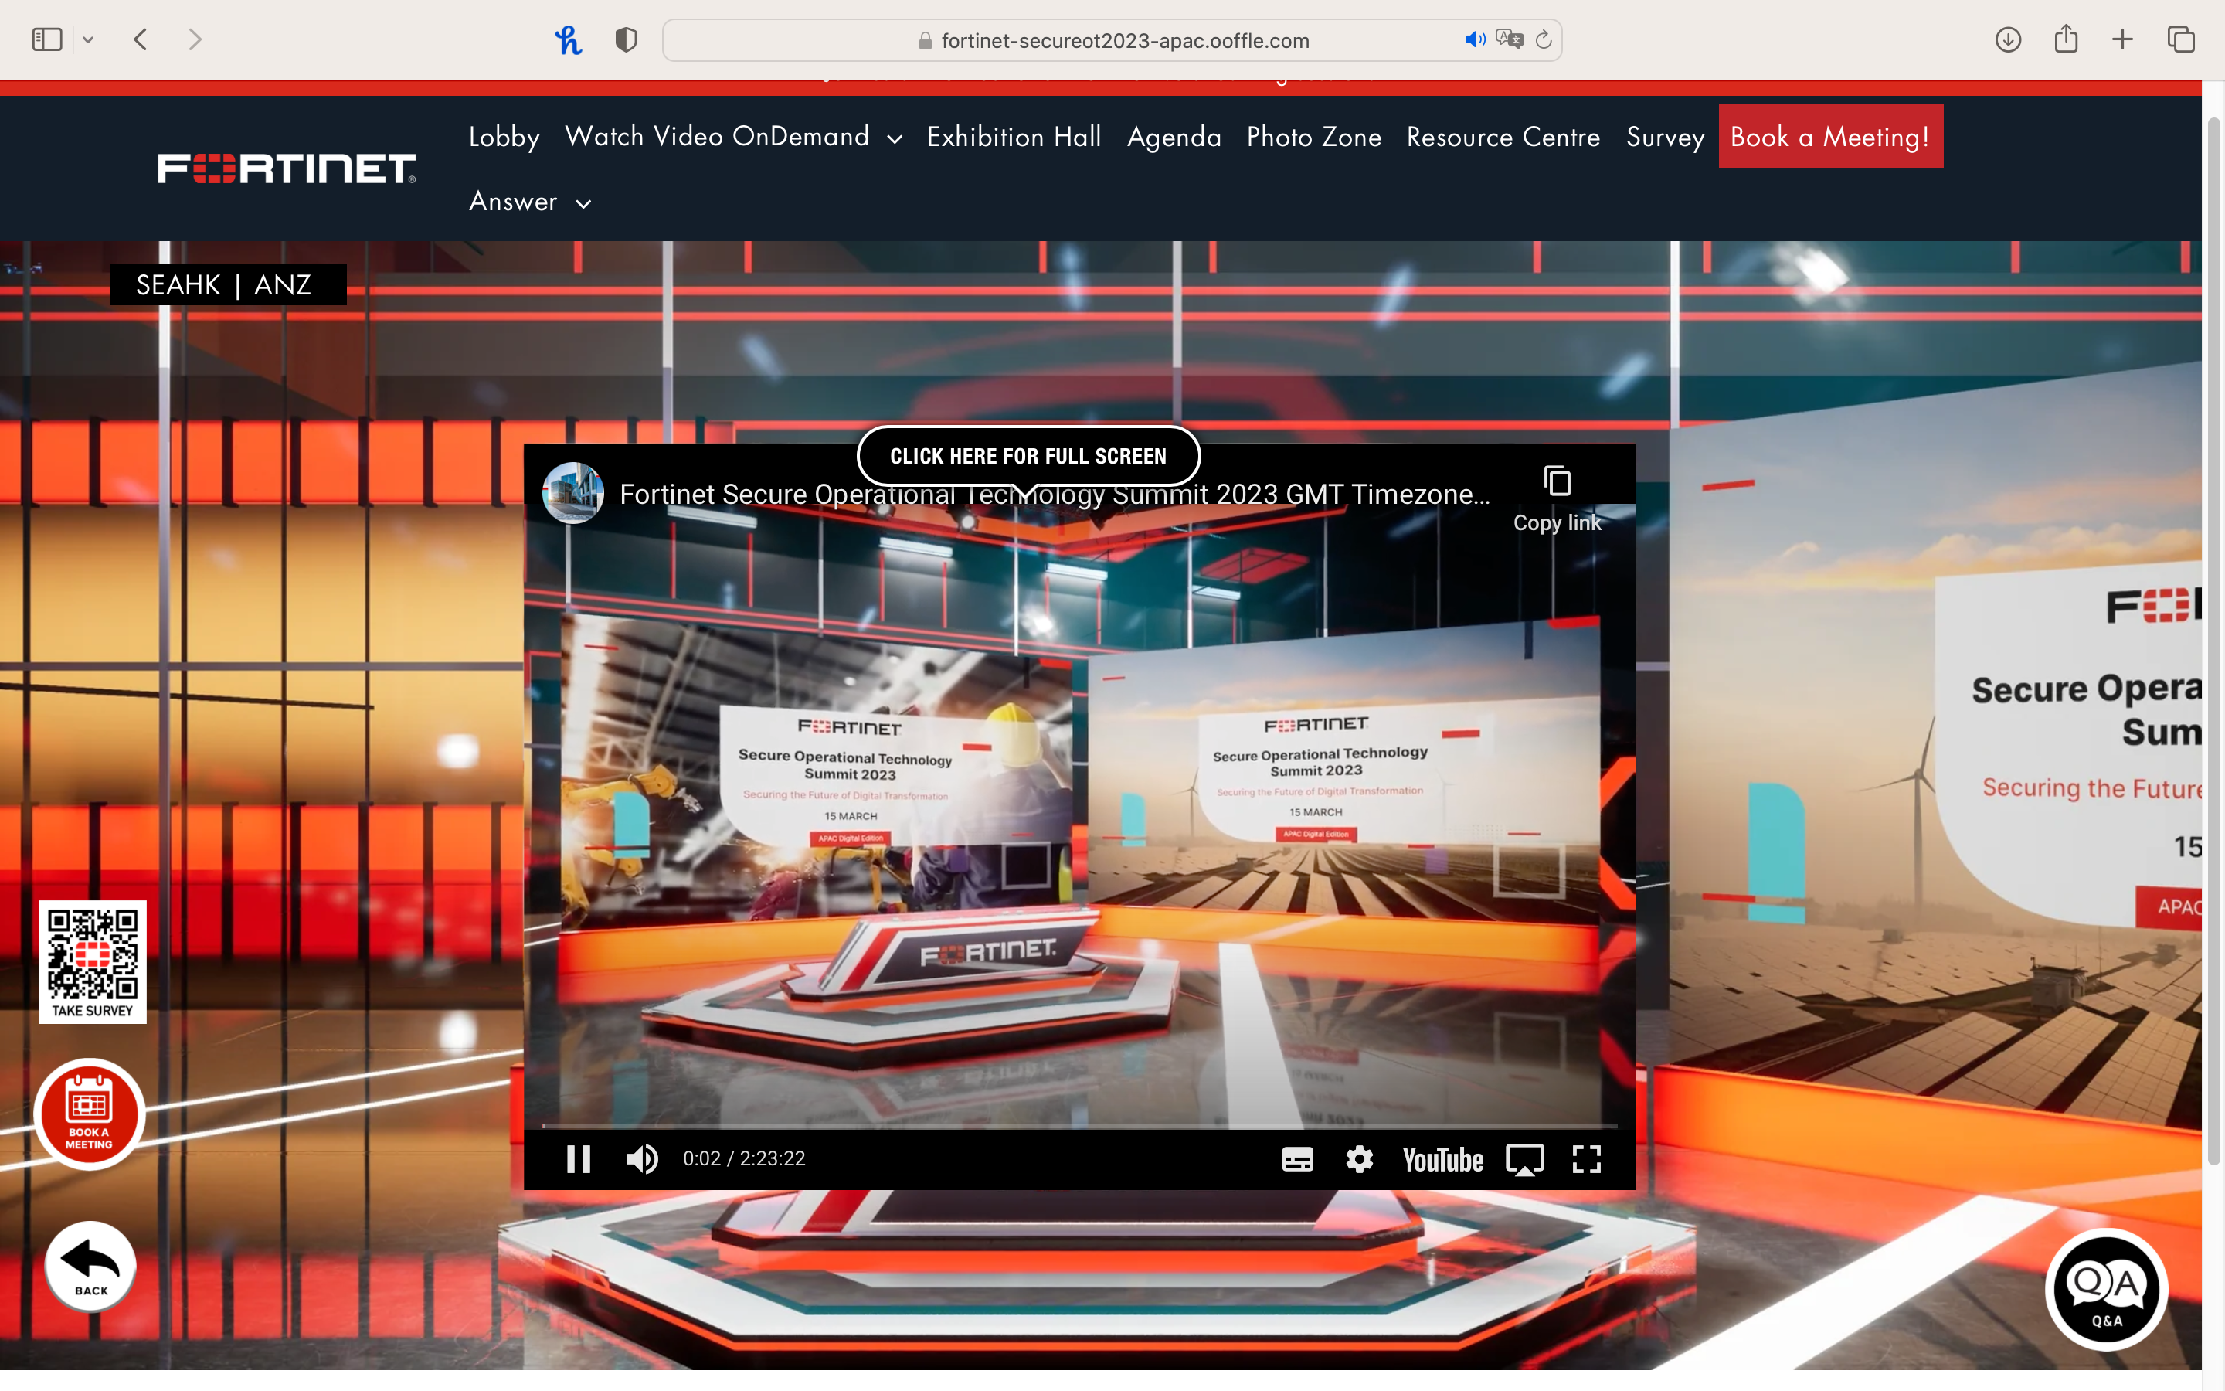Image resolution: width=2225 pixels, height=1391 pixels.
Task: Click the Take Survey QR code
Action: tap(92, 961)
